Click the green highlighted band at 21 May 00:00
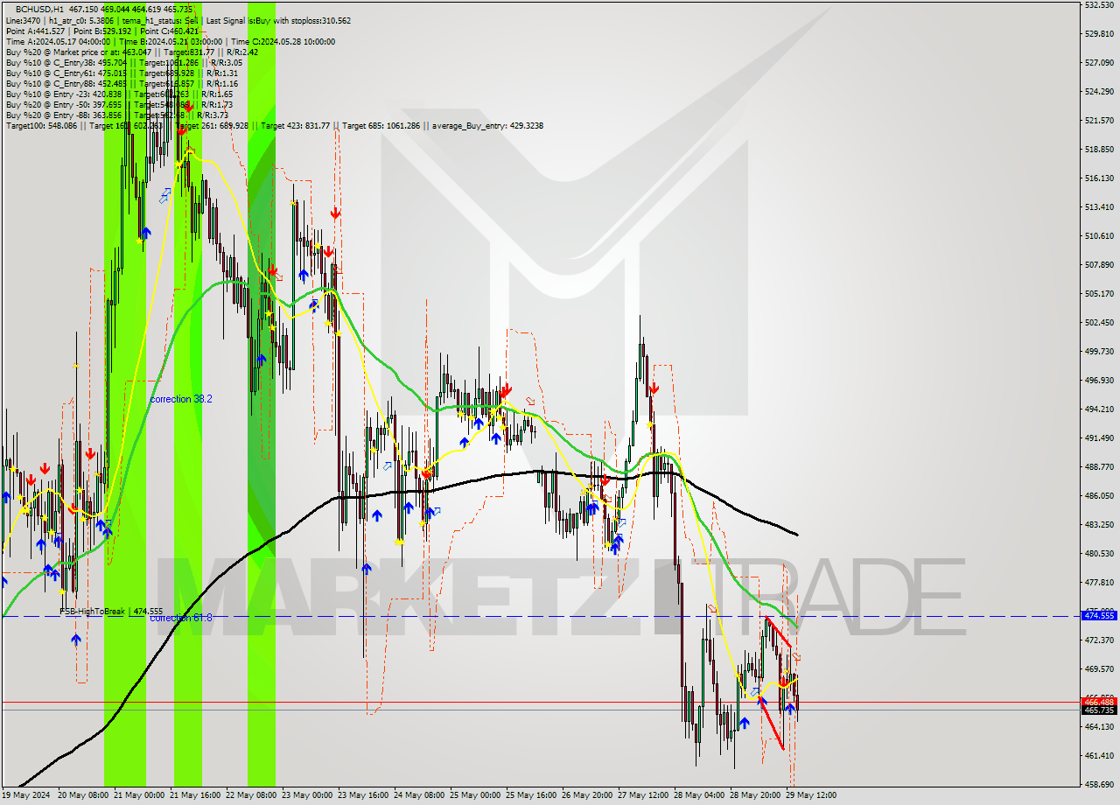The height and width of the screenshot is (805, 1120). 125,394
